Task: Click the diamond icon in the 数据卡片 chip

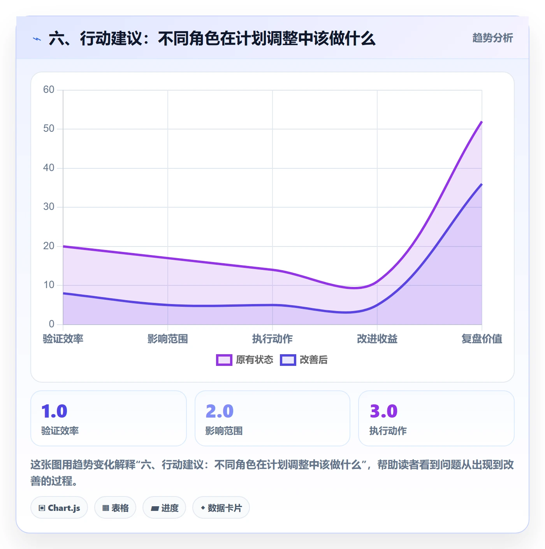Action: 203,508
